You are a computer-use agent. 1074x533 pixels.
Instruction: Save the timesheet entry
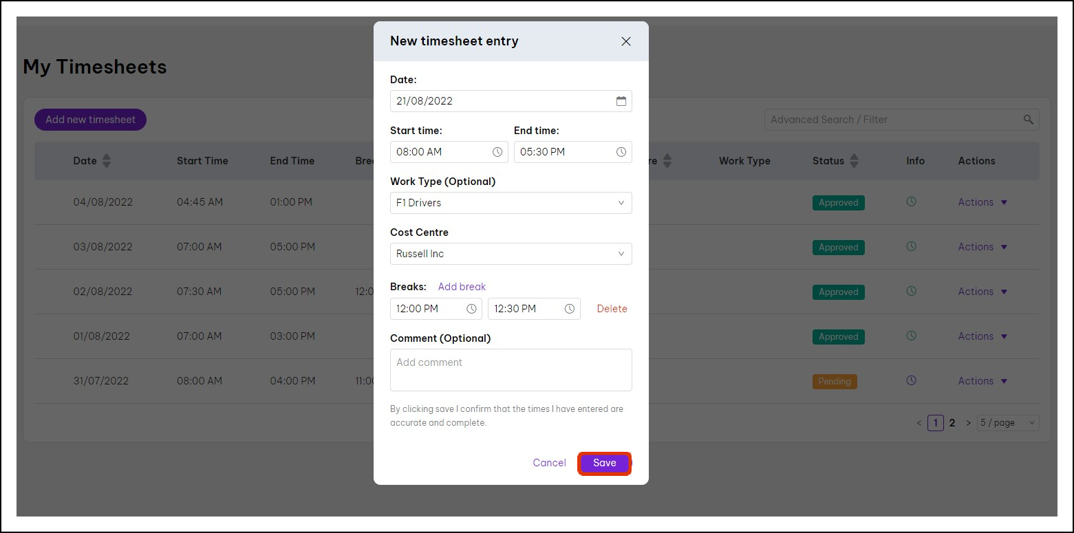coord(605,463)
